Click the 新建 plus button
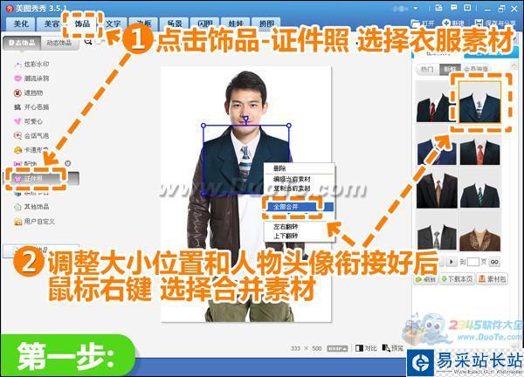 tap(453, 24)
